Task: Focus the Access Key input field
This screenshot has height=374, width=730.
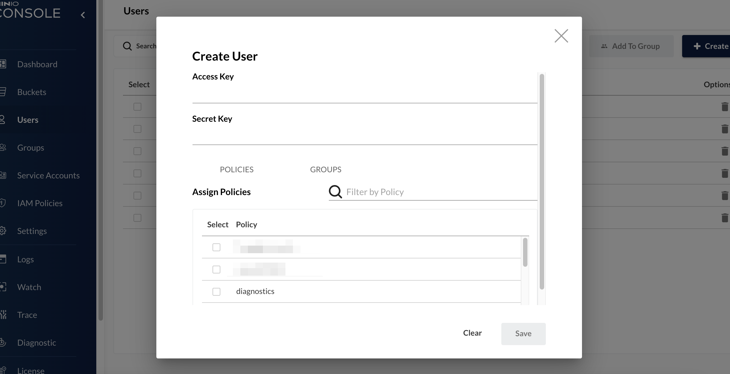Action: point(364,95)
